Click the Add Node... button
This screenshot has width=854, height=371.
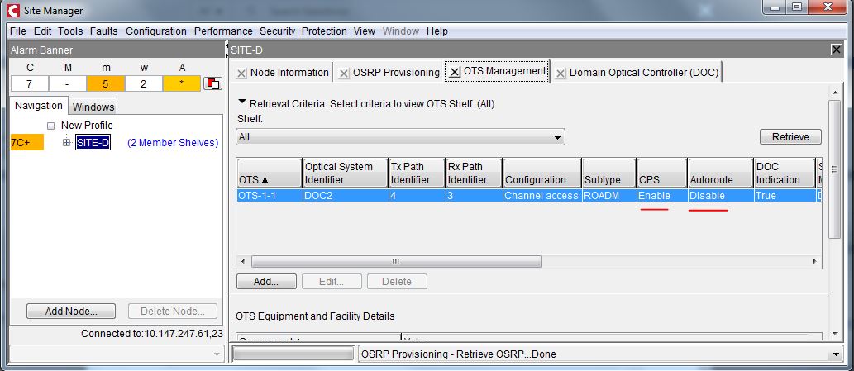[x=71, y=312]
